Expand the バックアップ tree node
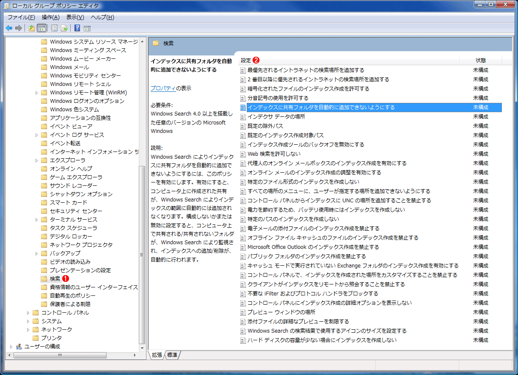The image size is (518, 375). click(x=36, y=253)
